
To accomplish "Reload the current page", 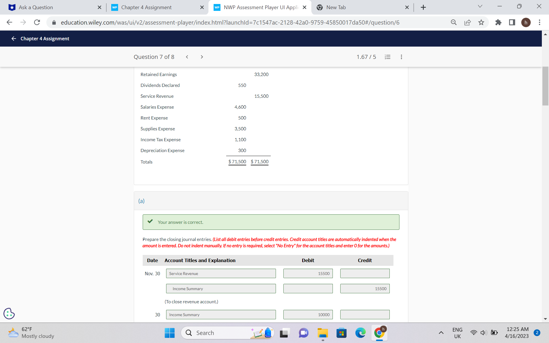I will point(37,22).
